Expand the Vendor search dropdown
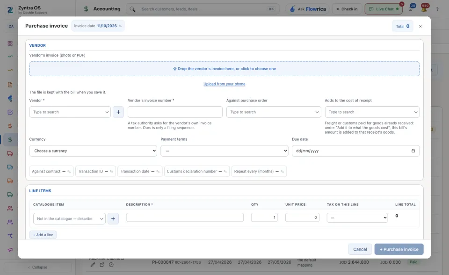Image resolution: width=449 pixels, height=275 pixels. point(70,112)
